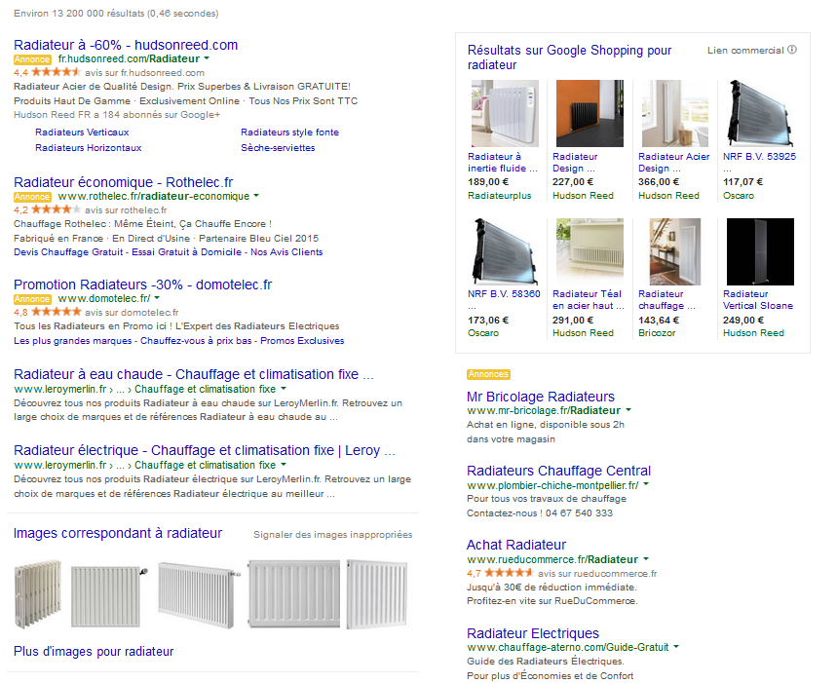Open Images correspondant à radiateur heading
Viewport: 837px width, 683px height.
tap(118, 533)
